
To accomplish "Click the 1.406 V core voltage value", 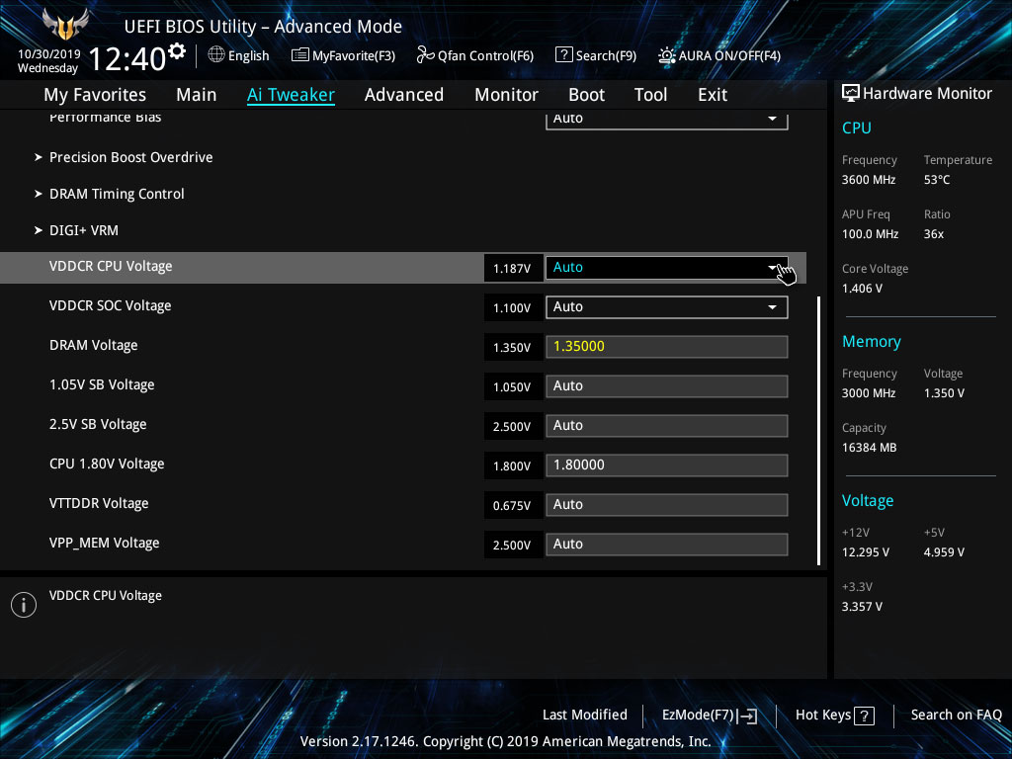I will 862,289.
